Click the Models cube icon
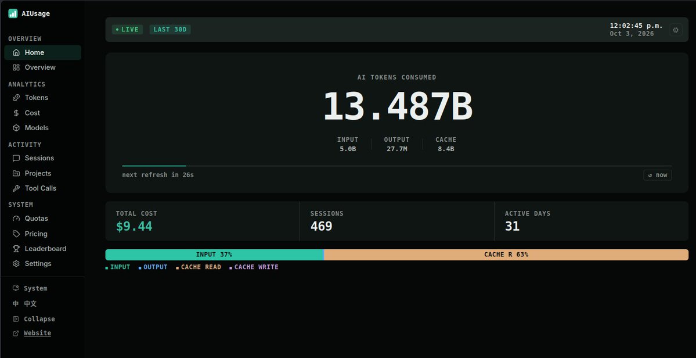This screenshot has height=358, width=696. tap(16, 128)
